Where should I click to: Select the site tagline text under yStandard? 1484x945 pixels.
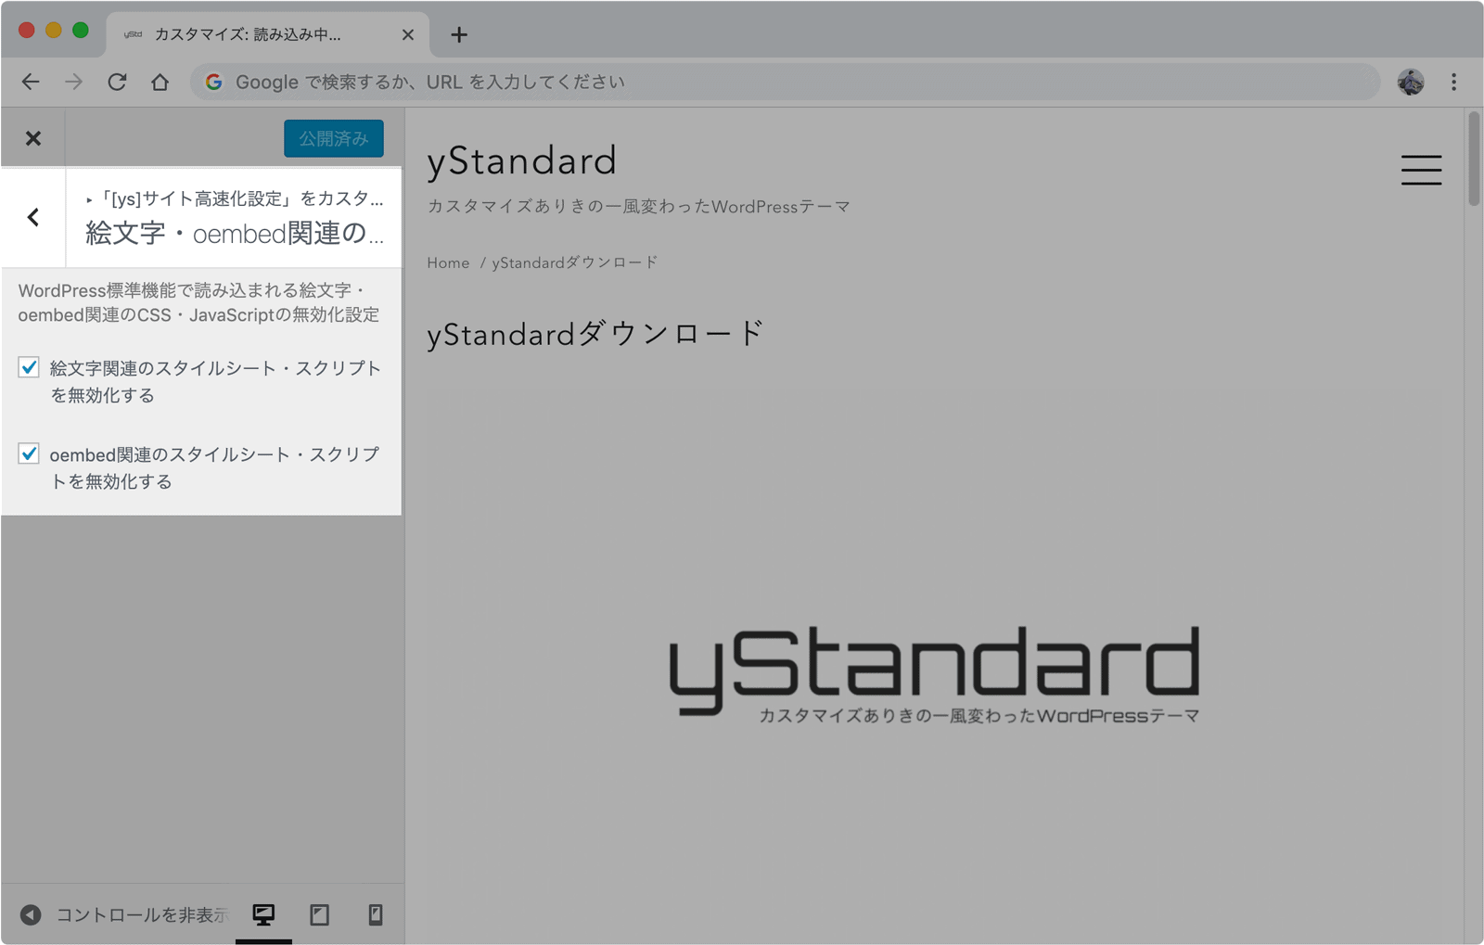(639, 206)
